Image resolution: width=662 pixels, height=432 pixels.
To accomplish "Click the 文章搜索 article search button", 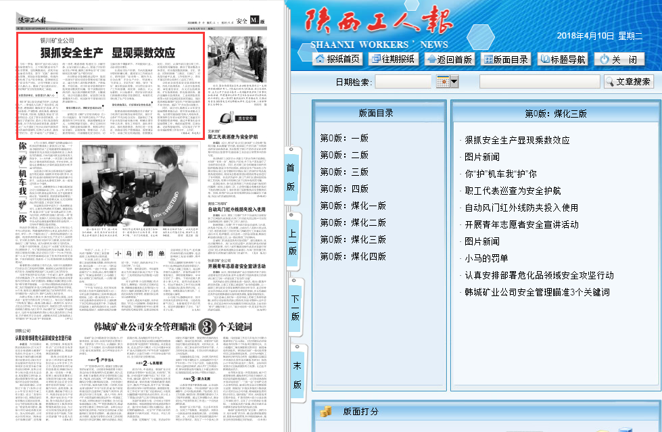I will point(628,82).
